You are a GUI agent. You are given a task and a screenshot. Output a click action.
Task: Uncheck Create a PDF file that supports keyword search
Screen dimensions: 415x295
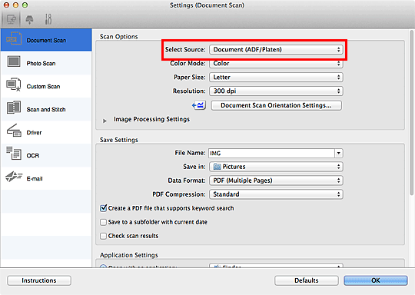(x=103, y=208)
